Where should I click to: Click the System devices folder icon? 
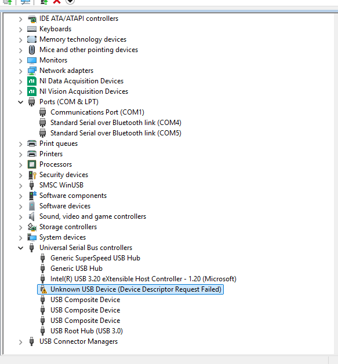tap(32, 237)
